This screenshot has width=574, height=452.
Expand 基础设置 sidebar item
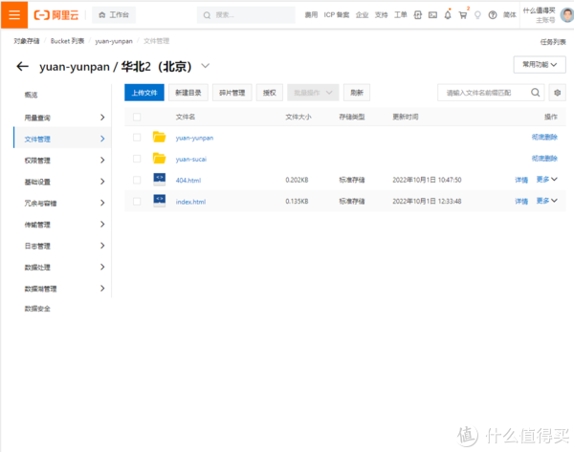tap(62, 182)
